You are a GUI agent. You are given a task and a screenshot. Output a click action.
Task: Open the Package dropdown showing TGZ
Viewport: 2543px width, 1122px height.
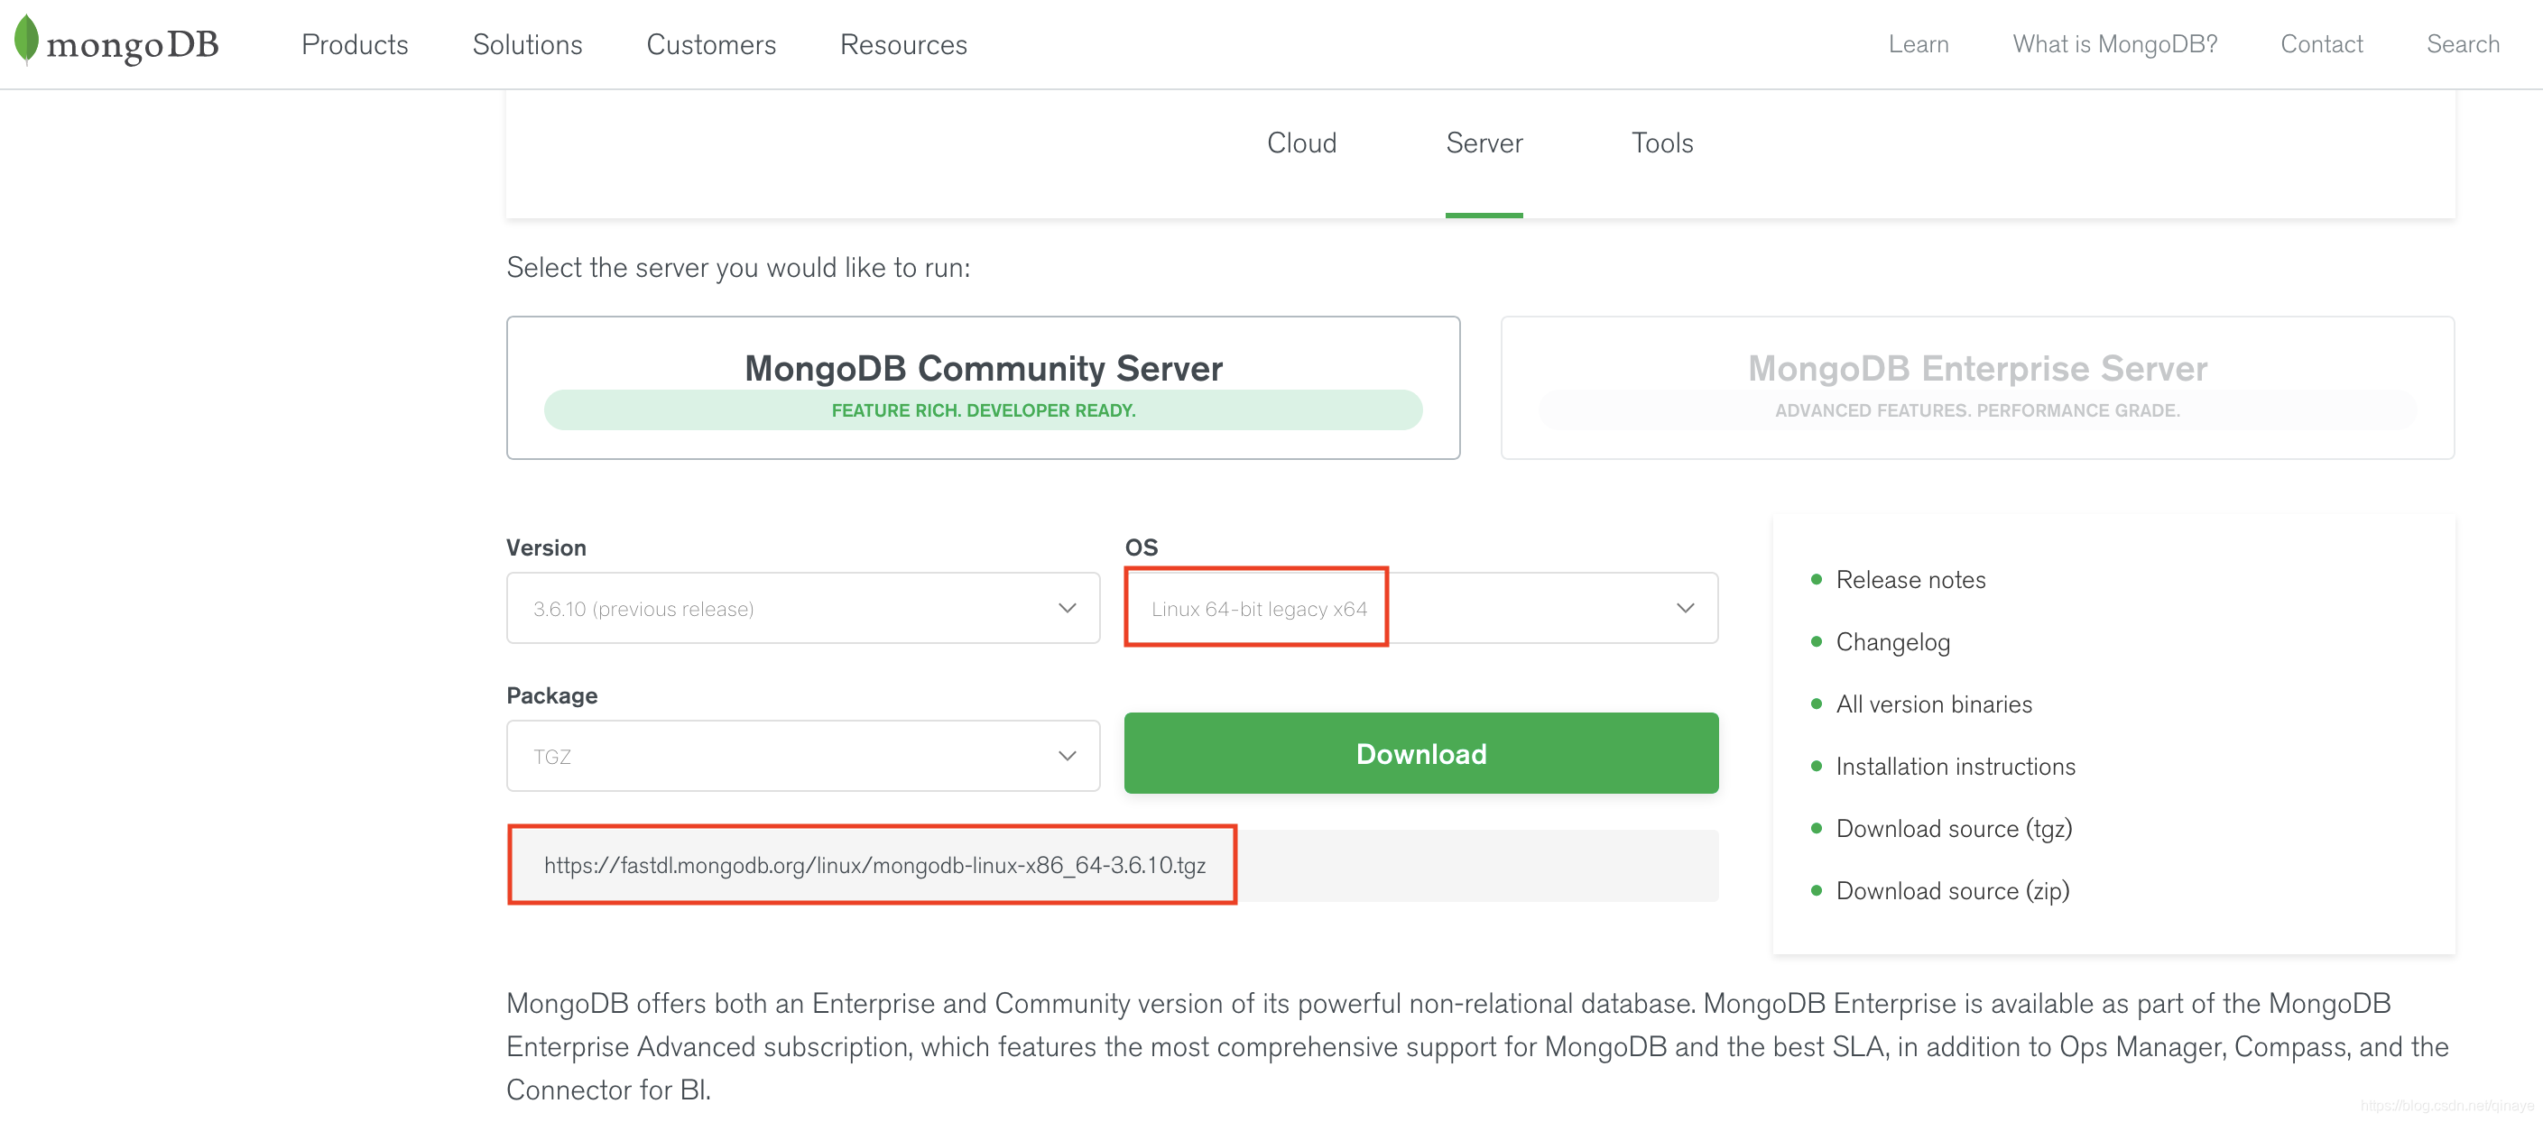coord(802,756)
